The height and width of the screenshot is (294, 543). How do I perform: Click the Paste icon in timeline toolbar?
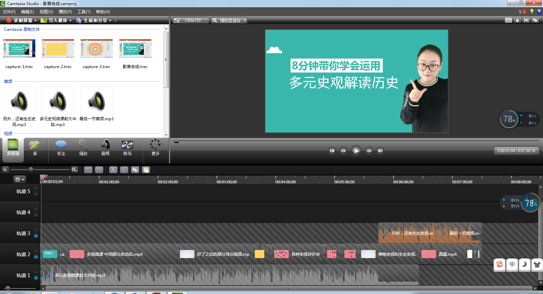coord(146,170)
